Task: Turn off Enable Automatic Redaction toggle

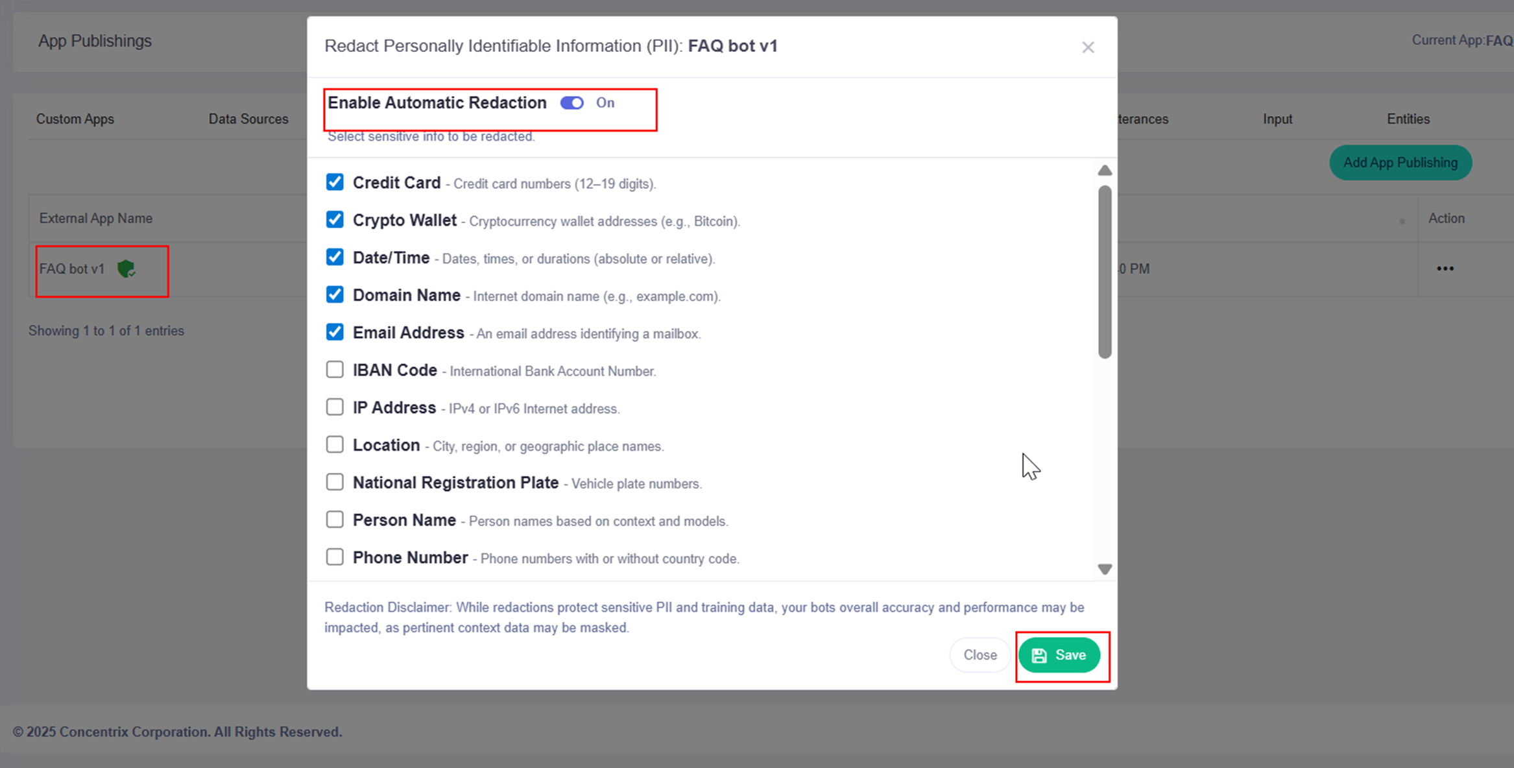Action: tap(572, 103)
